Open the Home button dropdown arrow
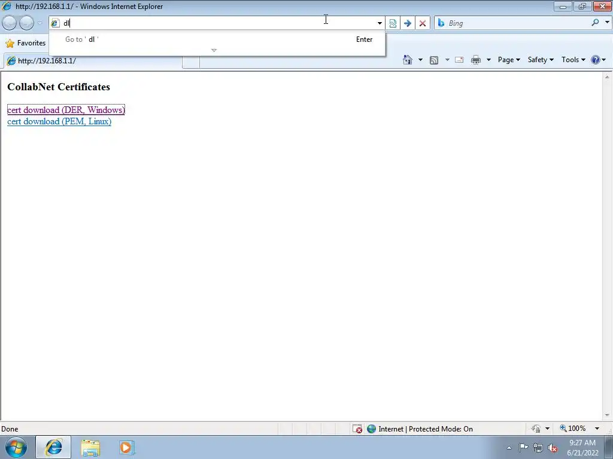Screen dimensions: 613x459 point(420,60)
